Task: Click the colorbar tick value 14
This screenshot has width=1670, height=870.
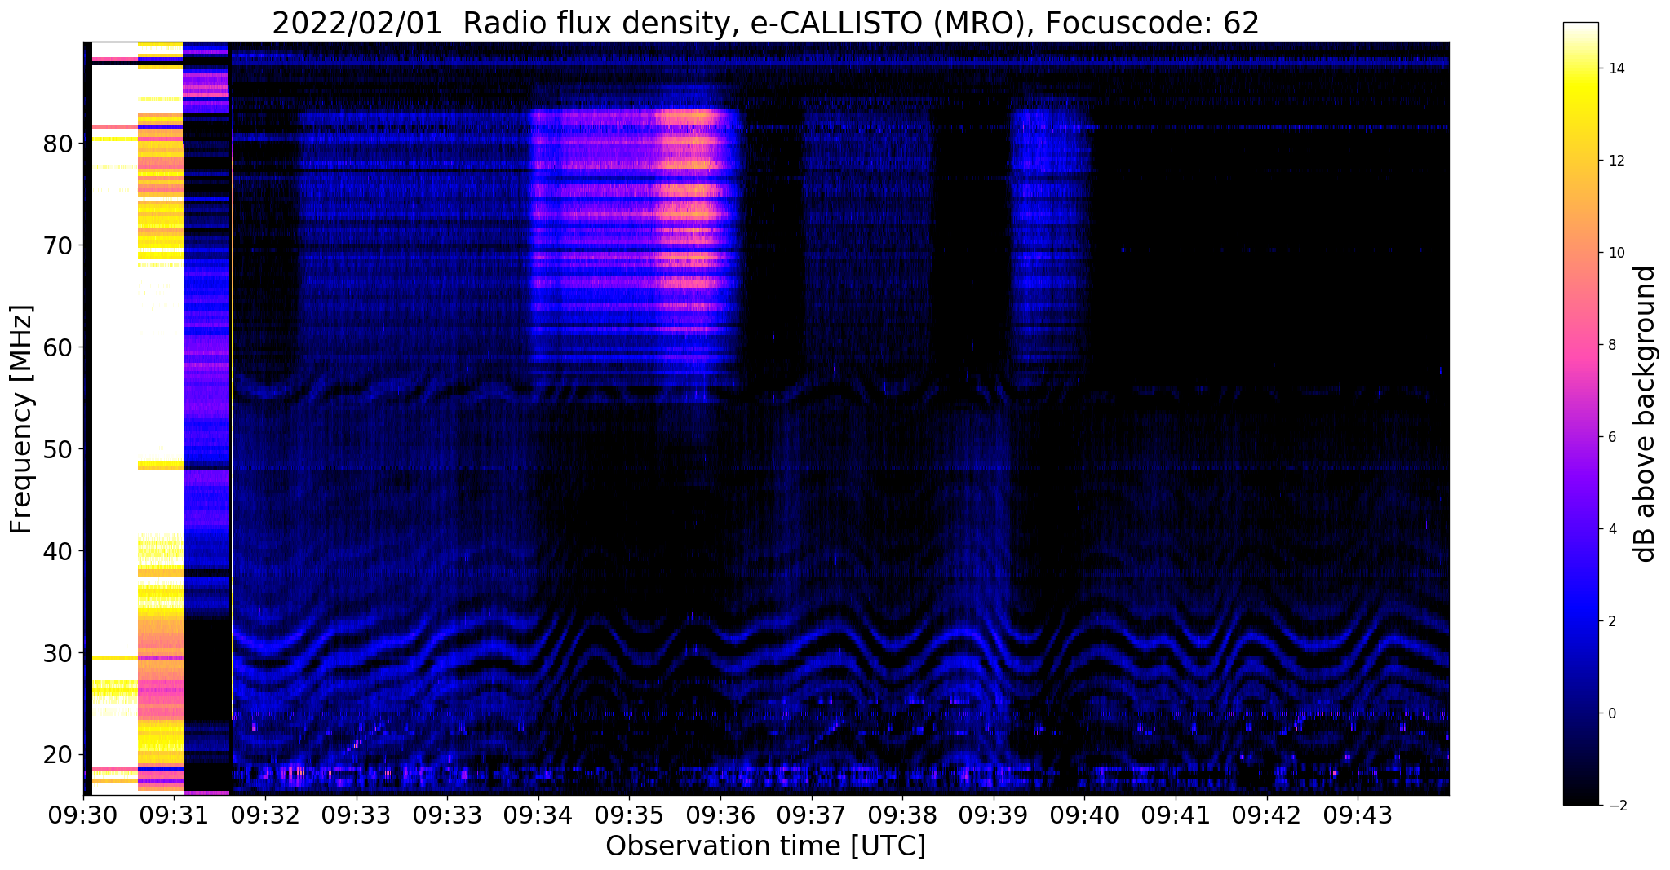Action: (x=1615, y=69)
